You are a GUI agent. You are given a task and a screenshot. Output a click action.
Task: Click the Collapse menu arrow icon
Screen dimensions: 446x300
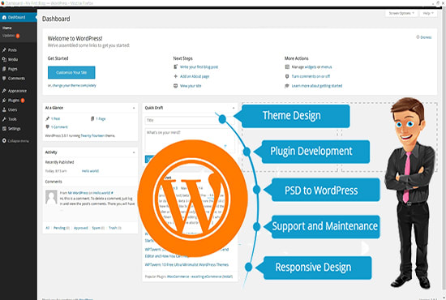[x=4, y=141]
